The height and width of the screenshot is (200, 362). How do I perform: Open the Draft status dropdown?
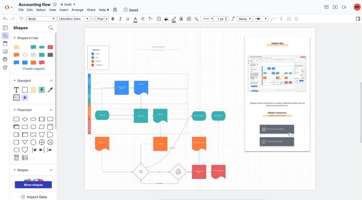pos(68,5)
